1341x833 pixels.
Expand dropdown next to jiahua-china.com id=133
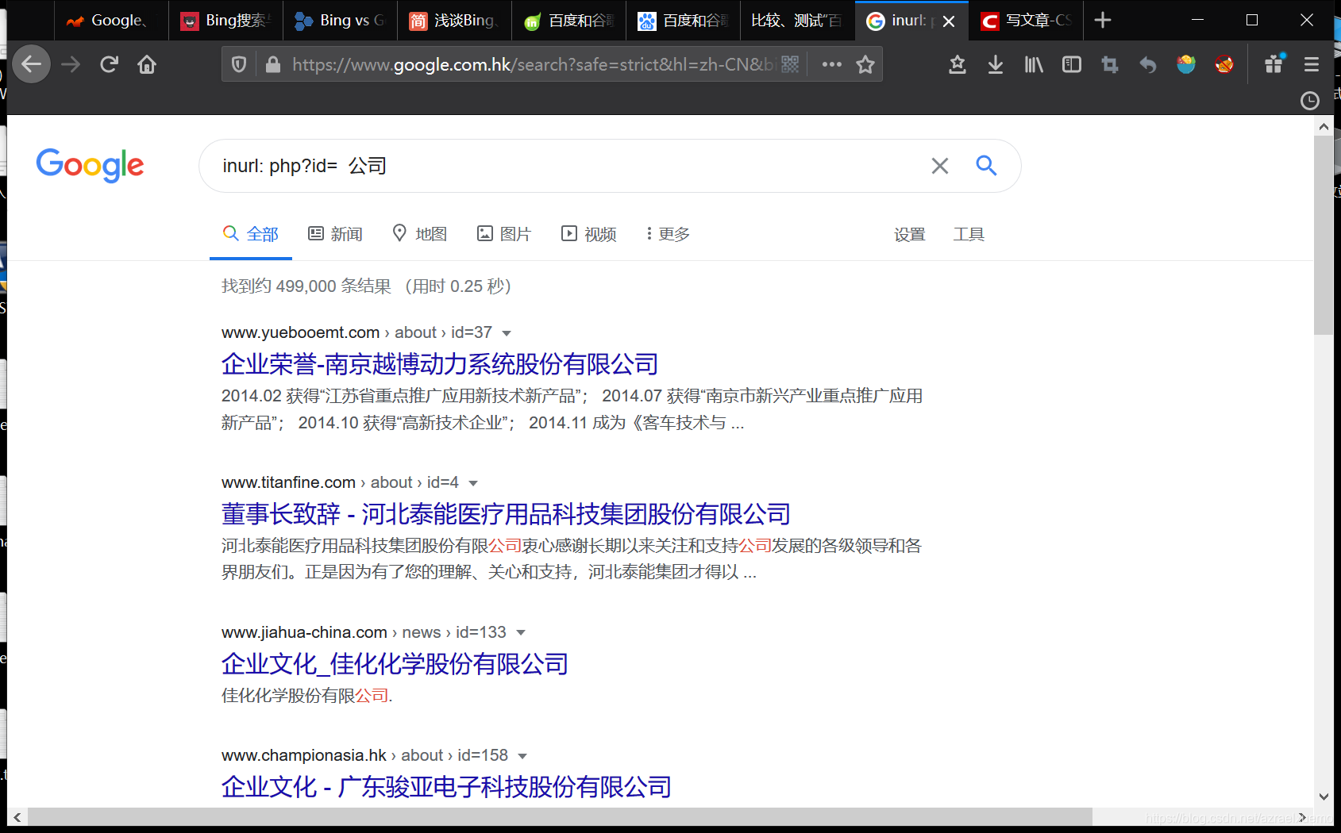(x=521, y=633)
